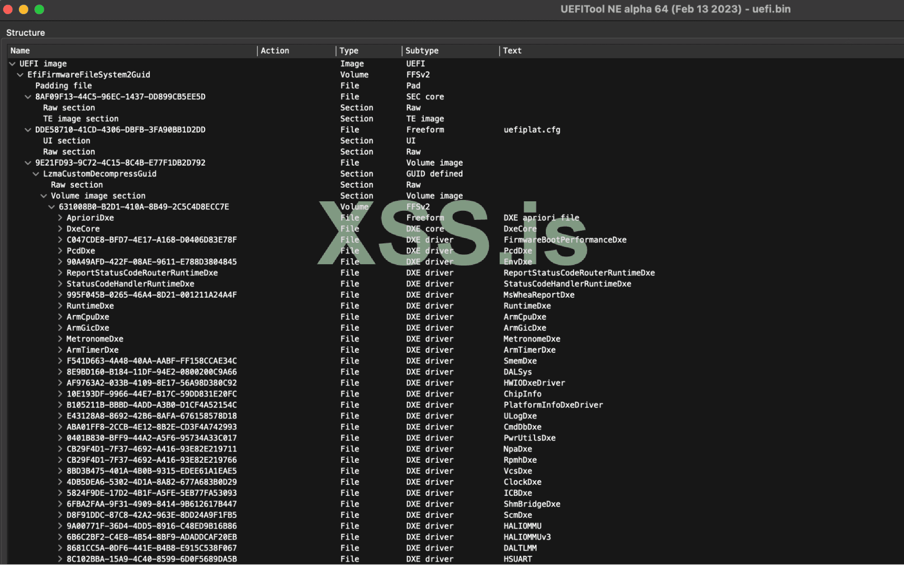Select the uefiplat.cfg text cell

pos(532,130)
